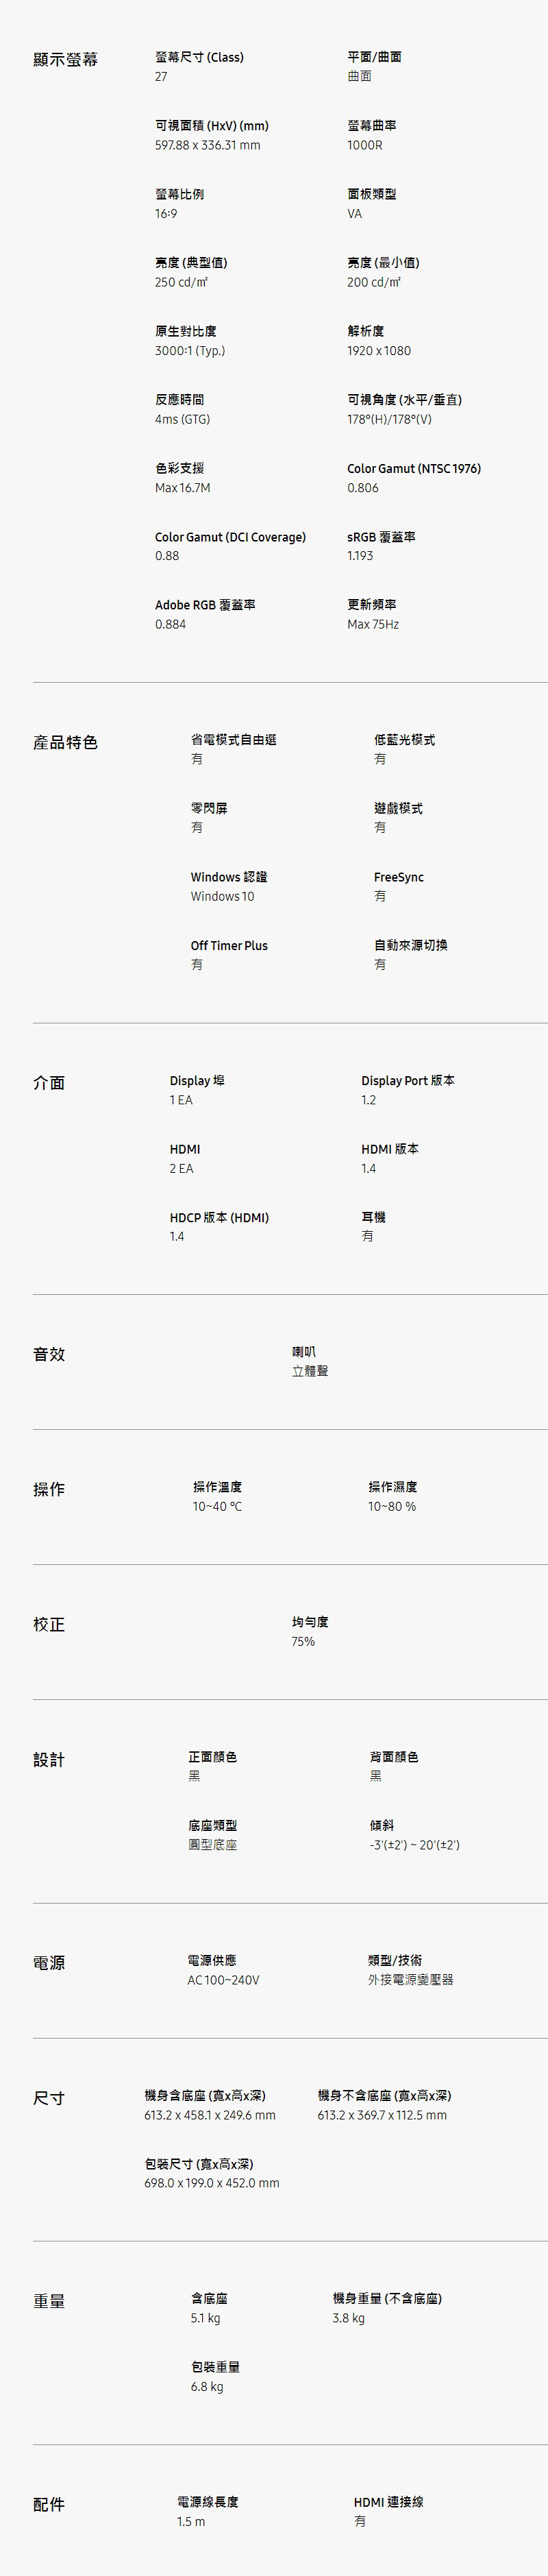
Task: Click the 螢幕曲率 spec label
Action: (x=372, y=126)
